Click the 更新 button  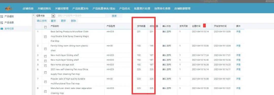point(63,21)
